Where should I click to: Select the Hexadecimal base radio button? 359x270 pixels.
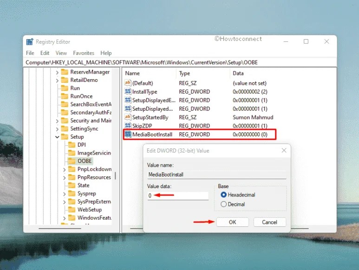[224, 195]
